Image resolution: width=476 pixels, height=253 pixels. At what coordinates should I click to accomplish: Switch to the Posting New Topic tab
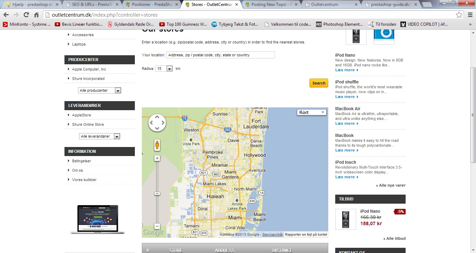click(271, 5)
